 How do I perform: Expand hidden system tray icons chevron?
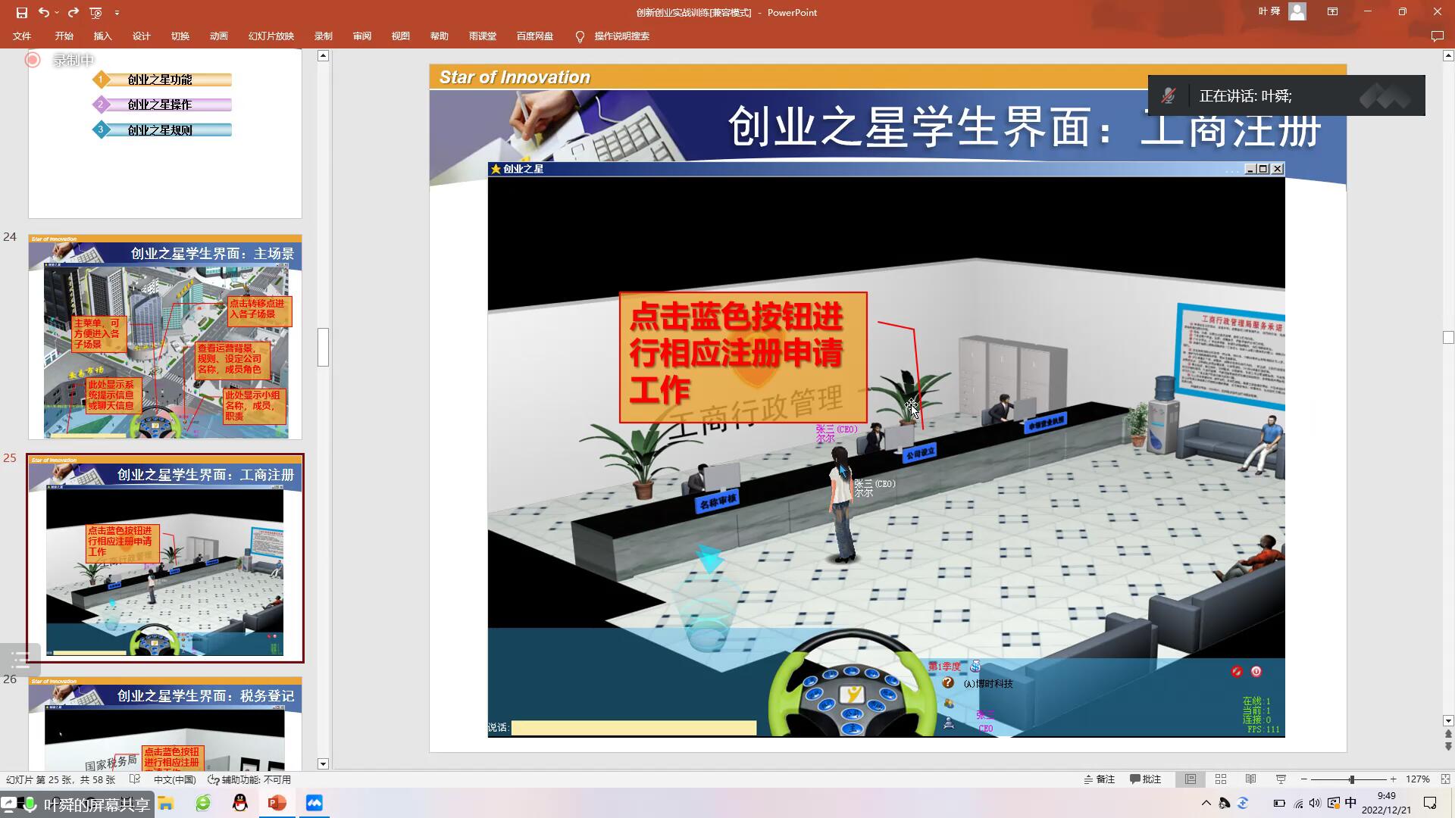click(1206, 803)
